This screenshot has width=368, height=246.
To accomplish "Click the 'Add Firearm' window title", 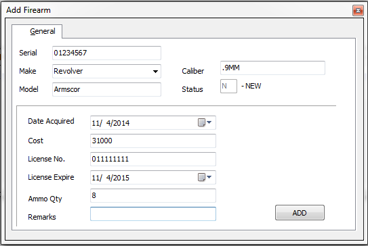I will coord(28,10).
